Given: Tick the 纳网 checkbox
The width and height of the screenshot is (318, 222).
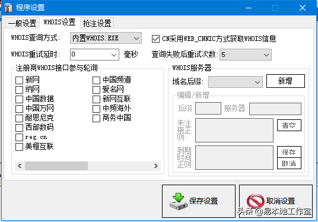Looking at the screenshot, I should coord(19,90).
